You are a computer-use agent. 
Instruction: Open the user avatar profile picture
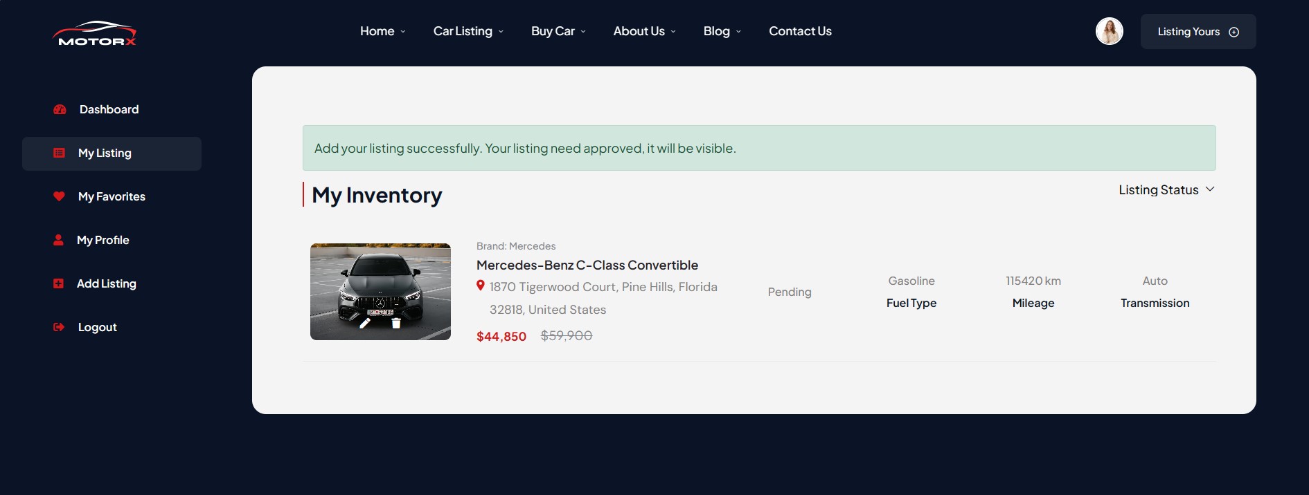tap(1109, 31)
